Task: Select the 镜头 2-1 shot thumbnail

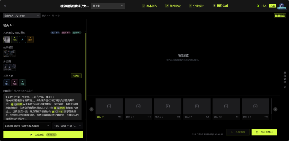Action: coord(138,109)
